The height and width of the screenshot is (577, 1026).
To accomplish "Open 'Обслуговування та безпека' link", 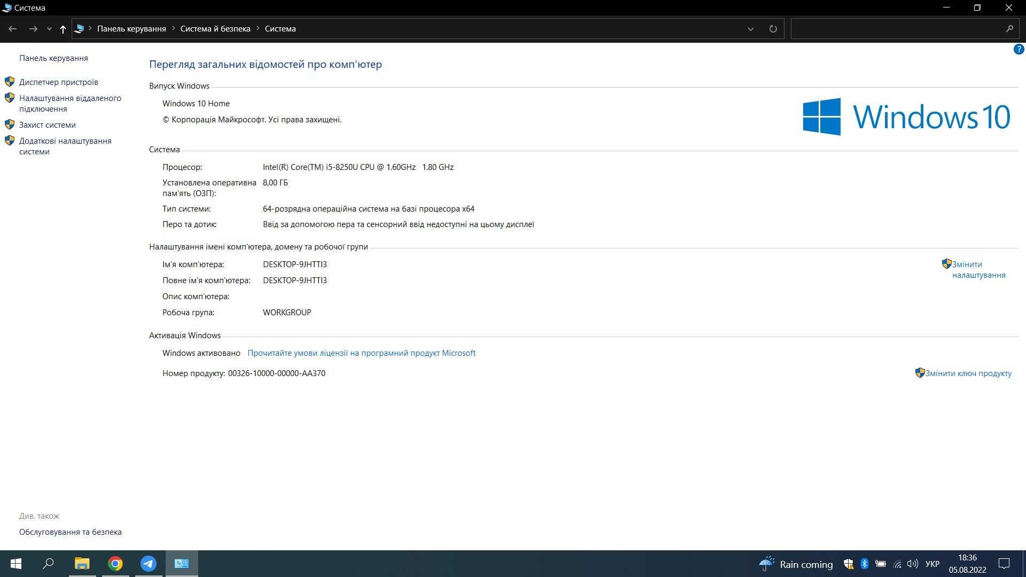I will click(x=71, y=532).
